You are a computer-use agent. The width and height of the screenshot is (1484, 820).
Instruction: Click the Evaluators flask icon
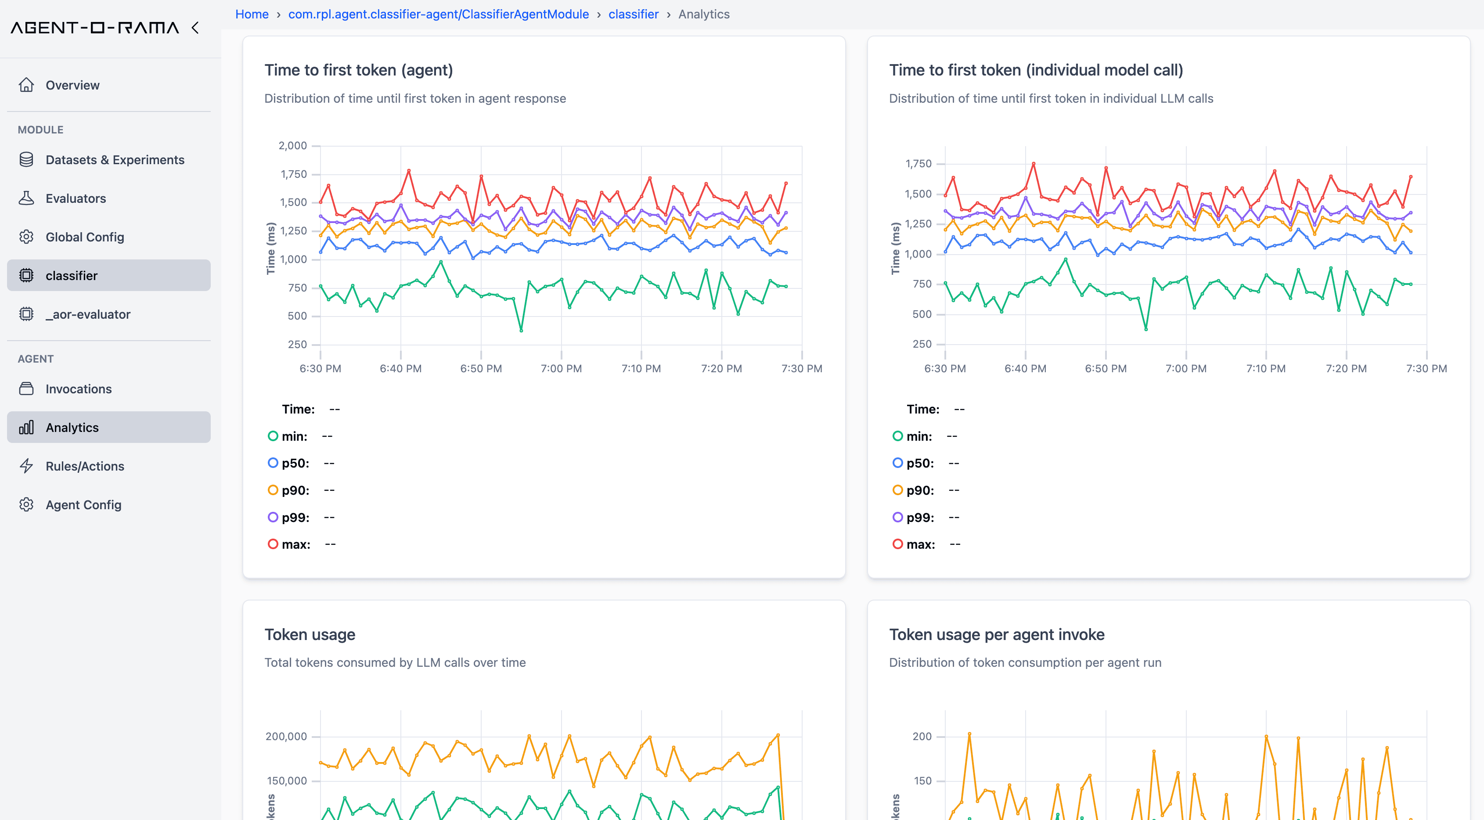coord(26,198)
